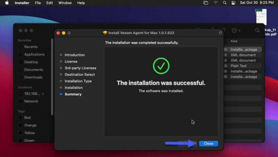Open the Help menu

81,3
